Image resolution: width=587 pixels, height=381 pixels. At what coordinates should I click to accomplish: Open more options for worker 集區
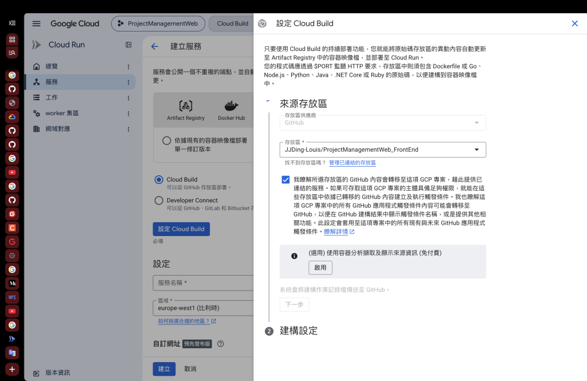(128, 113)
